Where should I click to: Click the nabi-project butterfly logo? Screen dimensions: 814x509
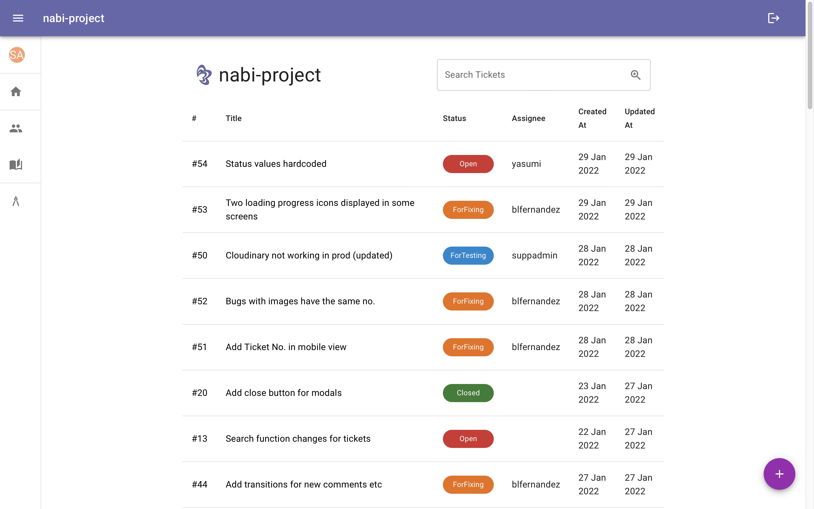(203, 74)
